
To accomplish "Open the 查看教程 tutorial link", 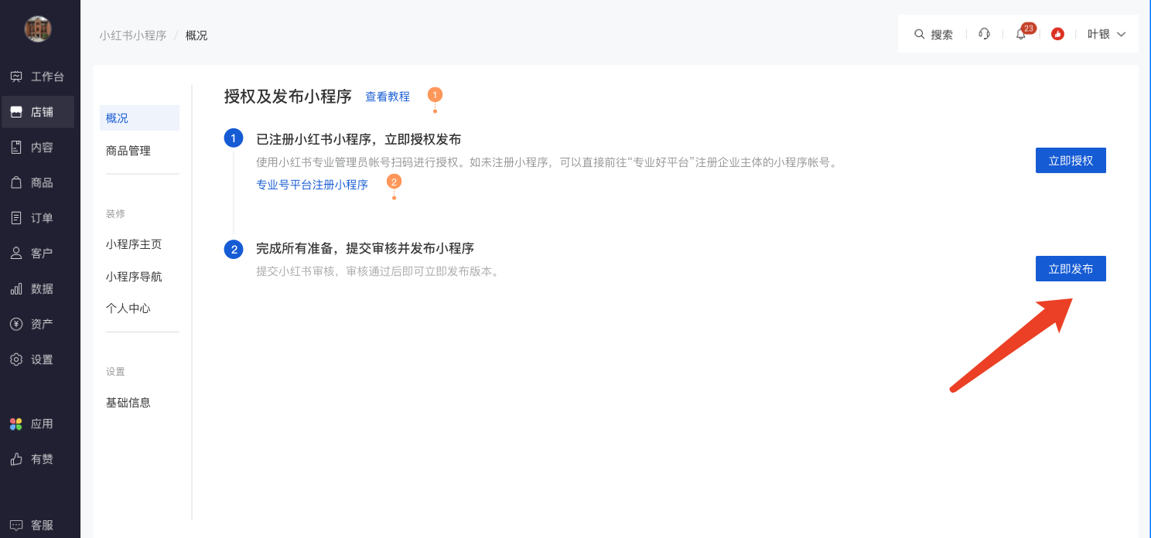I will [388, 97].
